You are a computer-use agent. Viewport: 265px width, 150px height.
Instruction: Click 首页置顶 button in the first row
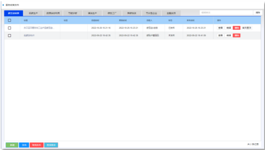(246, 28)
